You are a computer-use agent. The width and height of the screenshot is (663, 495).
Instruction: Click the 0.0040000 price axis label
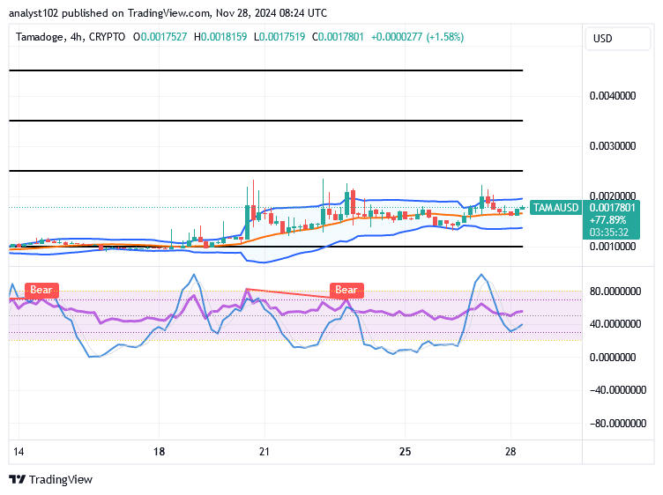(x=613, y=96)
